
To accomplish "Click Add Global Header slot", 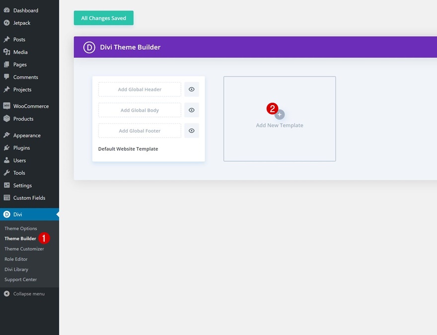I will (x=140, y=89).
